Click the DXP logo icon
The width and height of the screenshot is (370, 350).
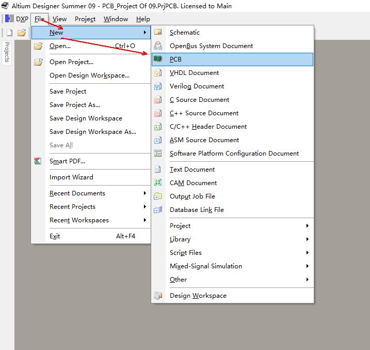9,19
